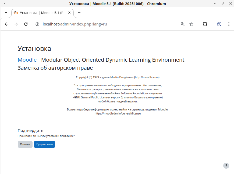Open the Extensions puzzle icon
Viewport: 234px width, 174px height.
[x=205, y=24]
